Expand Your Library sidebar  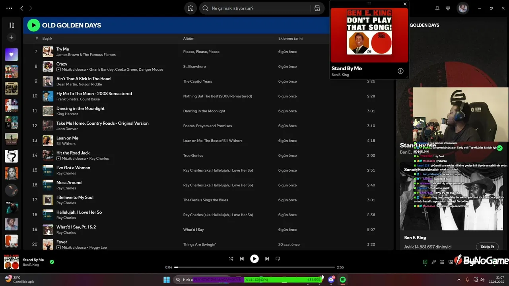[x=11, y=25]
